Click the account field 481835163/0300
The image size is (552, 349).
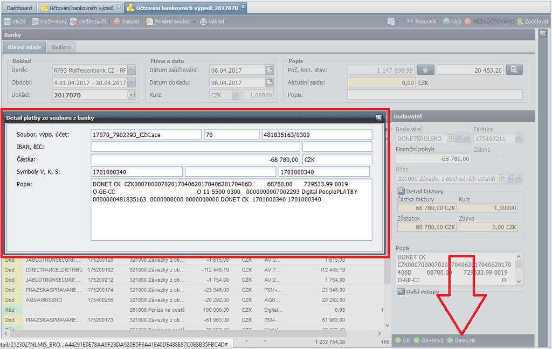click(317, 135)
